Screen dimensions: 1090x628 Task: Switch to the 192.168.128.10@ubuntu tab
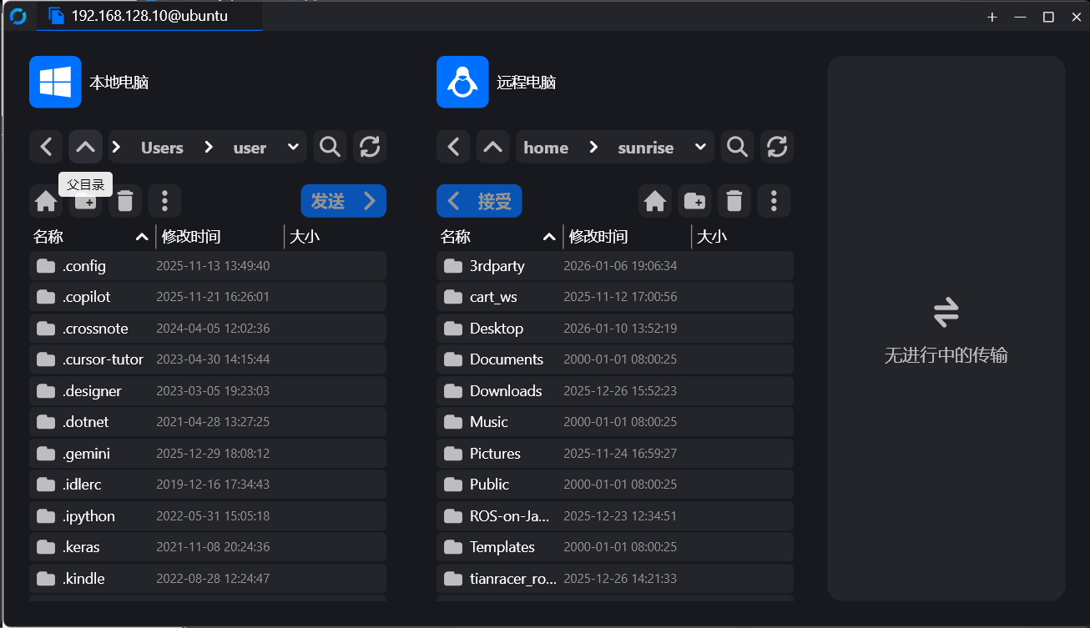click(149, 16)
